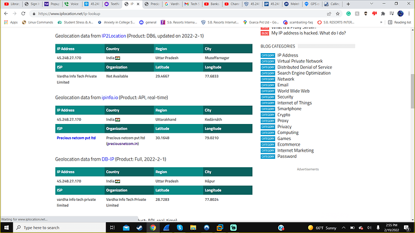The width and height of the screenshot is (415, 233).
Task: Reload the page with refresh icon
Action: [x=23, y=13]
